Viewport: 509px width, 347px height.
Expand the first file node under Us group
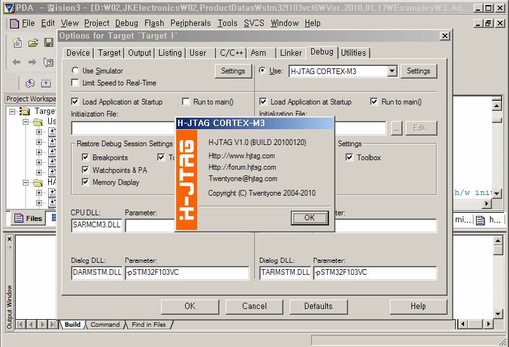point(39,132)
